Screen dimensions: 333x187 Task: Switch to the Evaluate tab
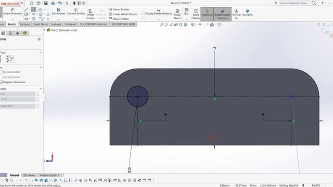tap(56, 24)
